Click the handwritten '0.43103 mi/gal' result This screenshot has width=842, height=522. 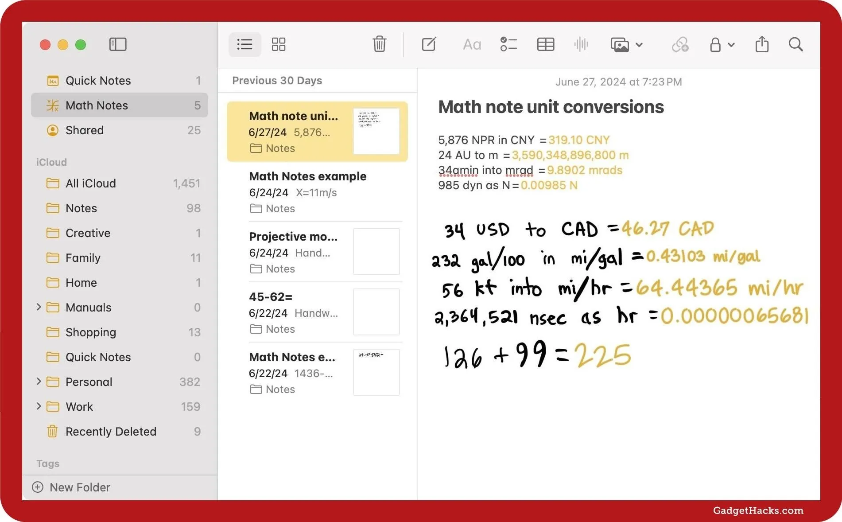(x=703, y=256)
